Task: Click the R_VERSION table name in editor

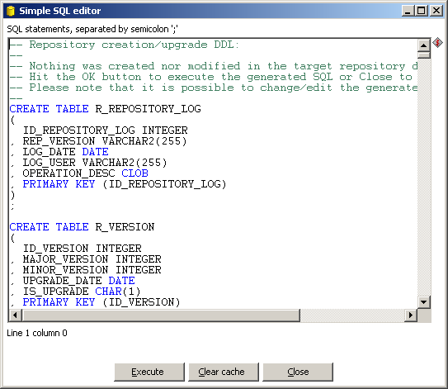Action: coord(125,227)
